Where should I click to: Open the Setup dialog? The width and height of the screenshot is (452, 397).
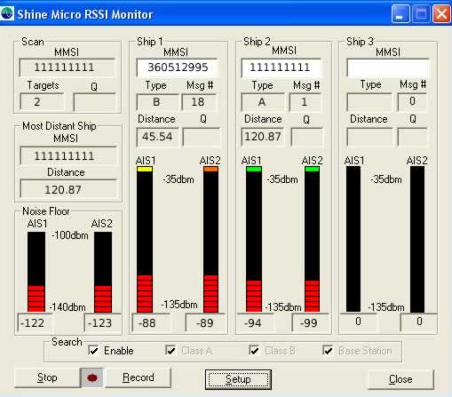238,379
